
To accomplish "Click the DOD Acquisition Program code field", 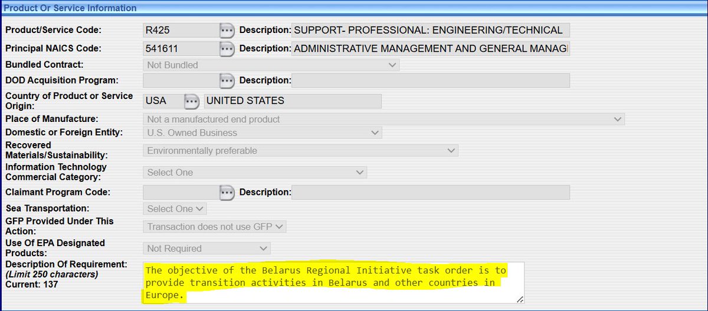I will pyautogui.click(x=182, y=80).
